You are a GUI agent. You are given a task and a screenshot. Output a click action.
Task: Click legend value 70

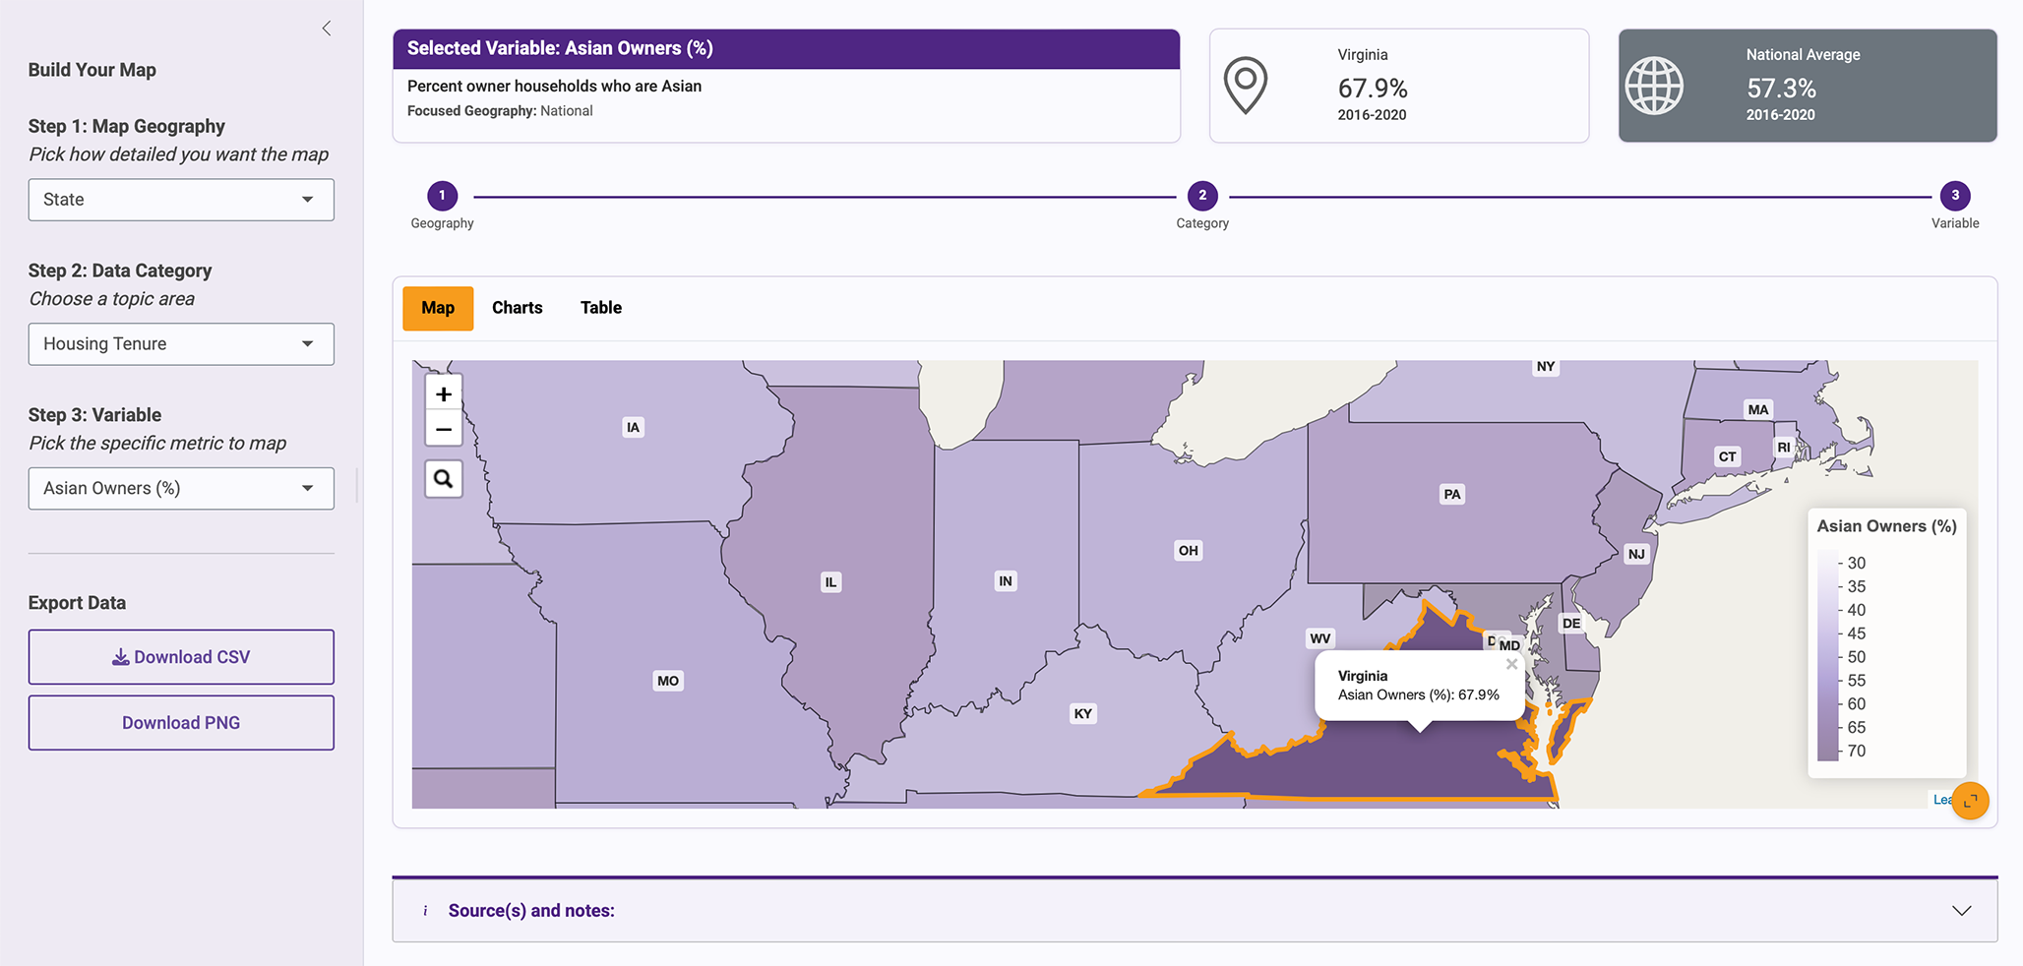coord(1857,751)
